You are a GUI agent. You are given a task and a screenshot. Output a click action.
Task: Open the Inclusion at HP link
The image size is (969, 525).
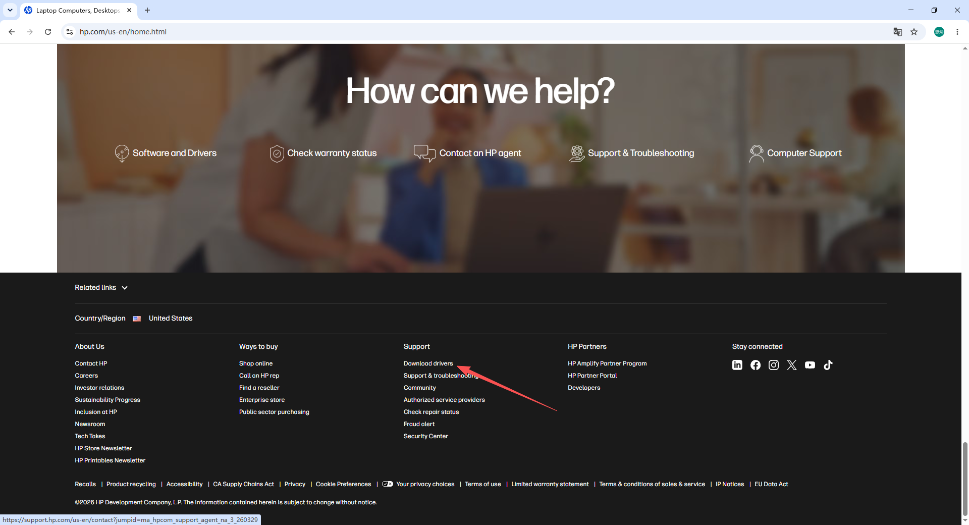point(96,412)
